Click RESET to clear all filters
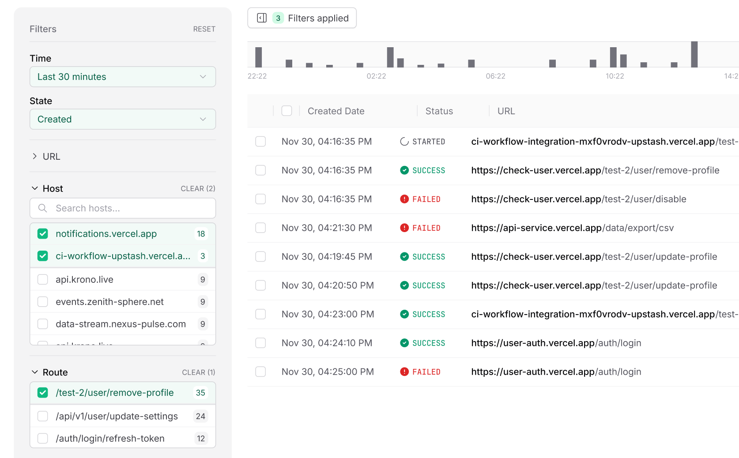Image resolution: width=739 pixels, height=458 pixels. (204, 29)
